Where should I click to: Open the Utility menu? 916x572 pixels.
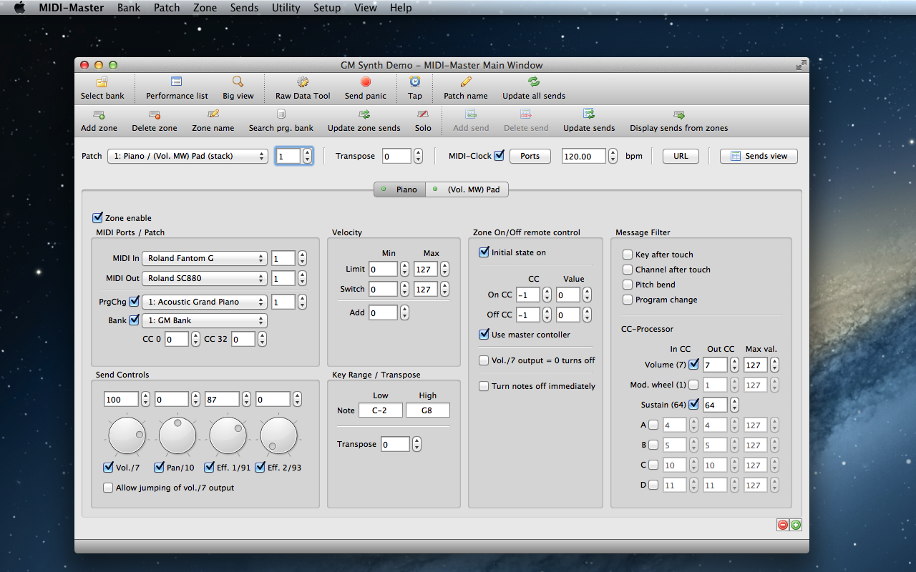286,8
